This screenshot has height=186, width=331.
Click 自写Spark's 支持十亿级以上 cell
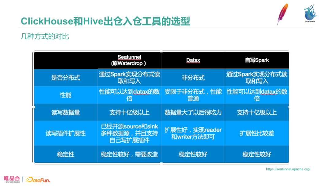pyautogui.click(x=257, y=112)
